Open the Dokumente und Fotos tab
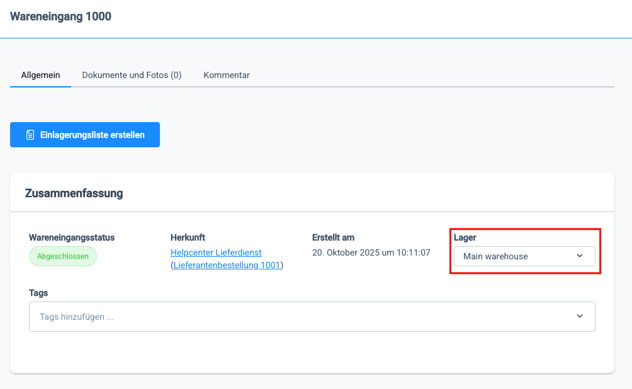Image resolution: width=632 pixels, height=389 pixels. 132,75
